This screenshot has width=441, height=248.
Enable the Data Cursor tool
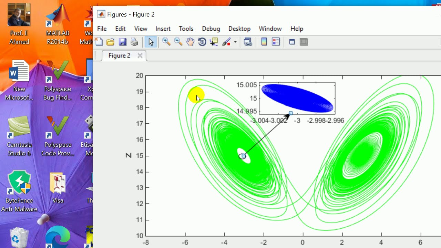[x=214, y=42]
